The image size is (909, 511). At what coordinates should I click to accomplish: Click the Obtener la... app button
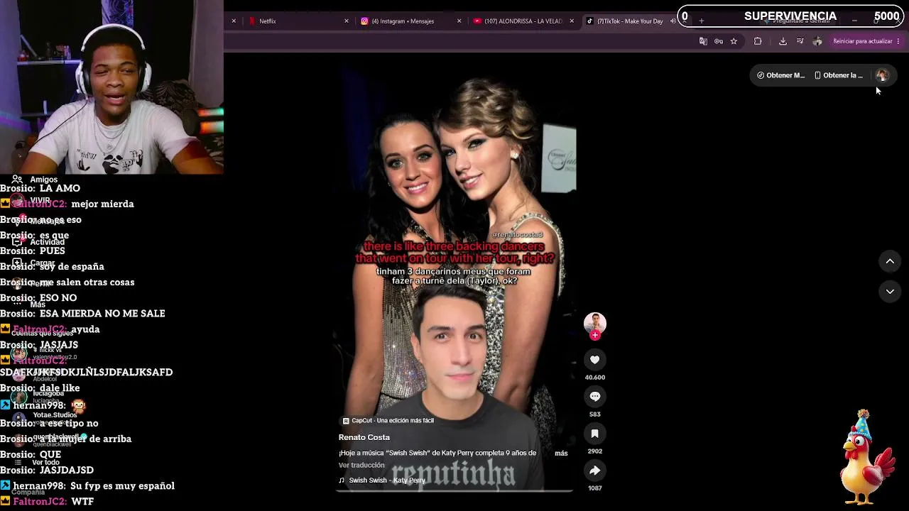[839, 75]
